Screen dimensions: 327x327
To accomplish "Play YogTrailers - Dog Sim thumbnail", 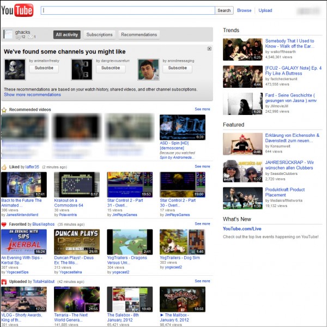I will coord(183,242).
